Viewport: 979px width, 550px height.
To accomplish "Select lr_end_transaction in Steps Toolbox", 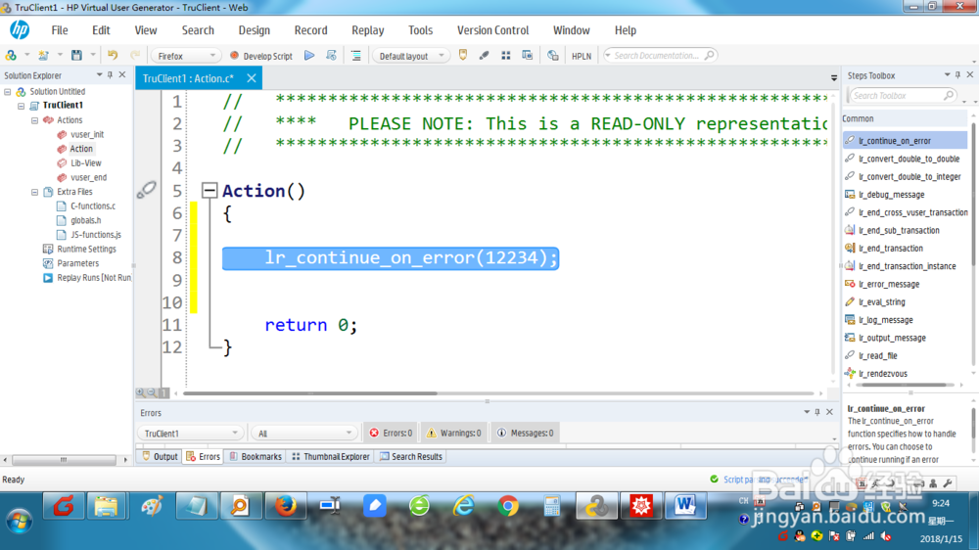I will click(890, 249).
